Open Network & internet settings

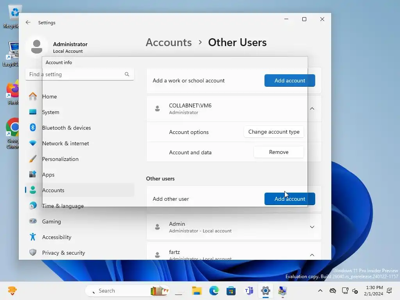80,143
